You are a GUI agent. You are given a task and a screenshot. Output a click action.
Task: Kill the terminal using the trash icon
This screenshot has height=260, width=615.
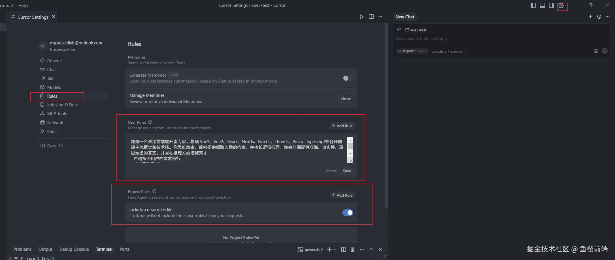(352, 249)
